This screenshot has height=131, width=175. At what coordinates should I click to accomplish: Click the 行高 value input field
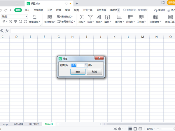tap(77, 65)
